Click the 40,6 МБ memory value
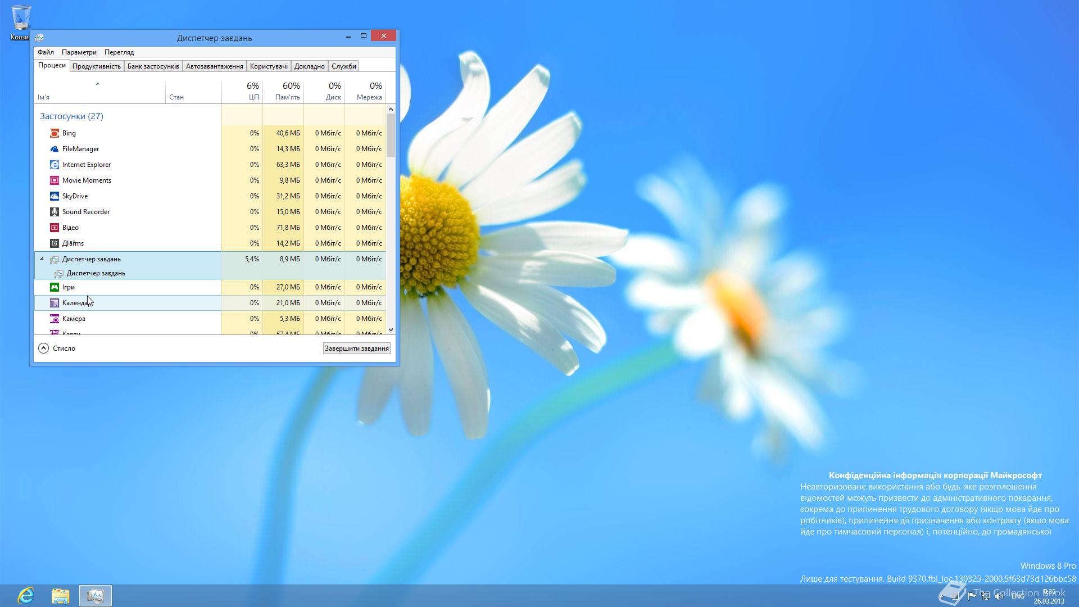1079x607 pixels. coord(288,133)
